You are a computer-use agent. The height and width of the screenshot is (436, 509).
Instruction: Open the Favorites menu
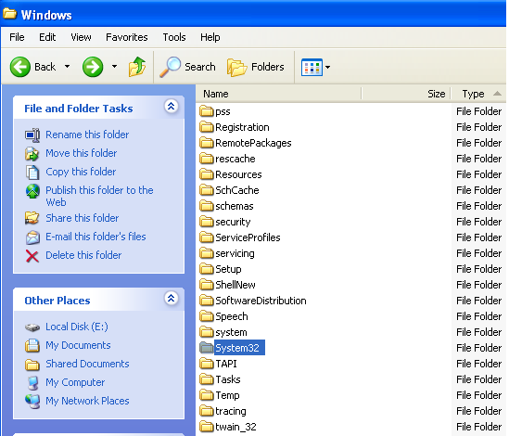pyautogui.click(x=127, y=37)
